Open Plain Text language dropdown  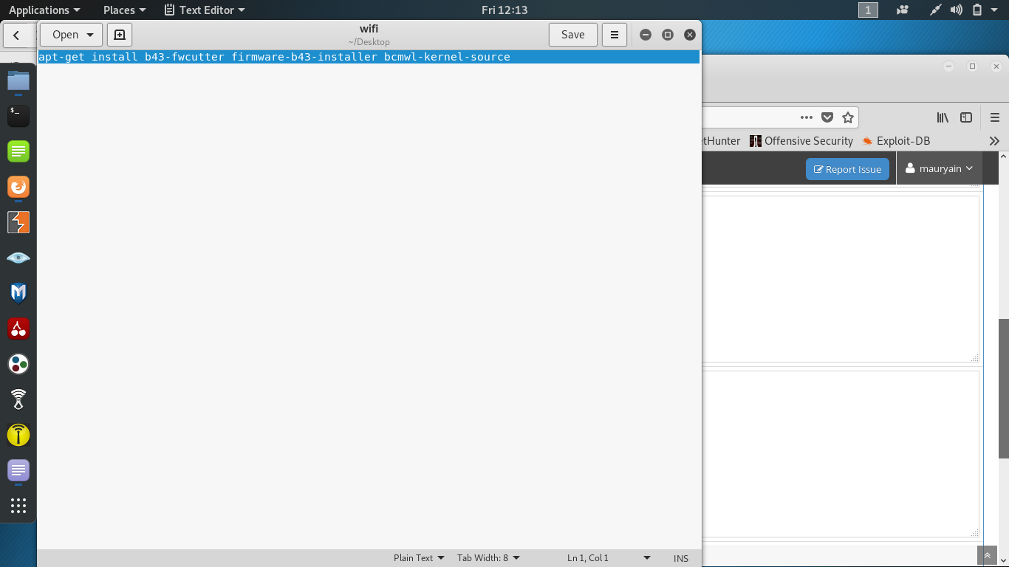click(419, 558)
